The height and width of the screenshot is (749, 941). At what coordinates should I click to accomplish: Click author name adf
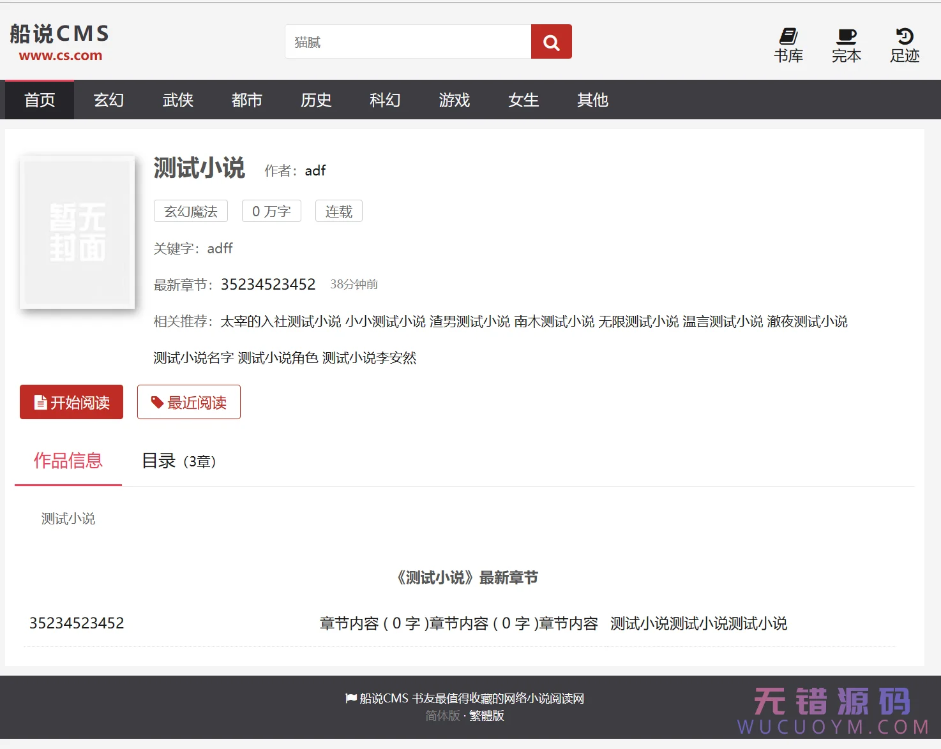point(315,171)
